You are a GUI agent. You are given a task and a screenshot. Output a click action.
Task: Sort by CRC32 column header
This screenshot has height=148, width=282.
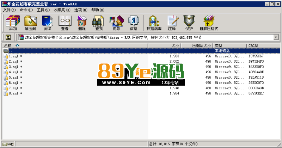coord(263,45)
